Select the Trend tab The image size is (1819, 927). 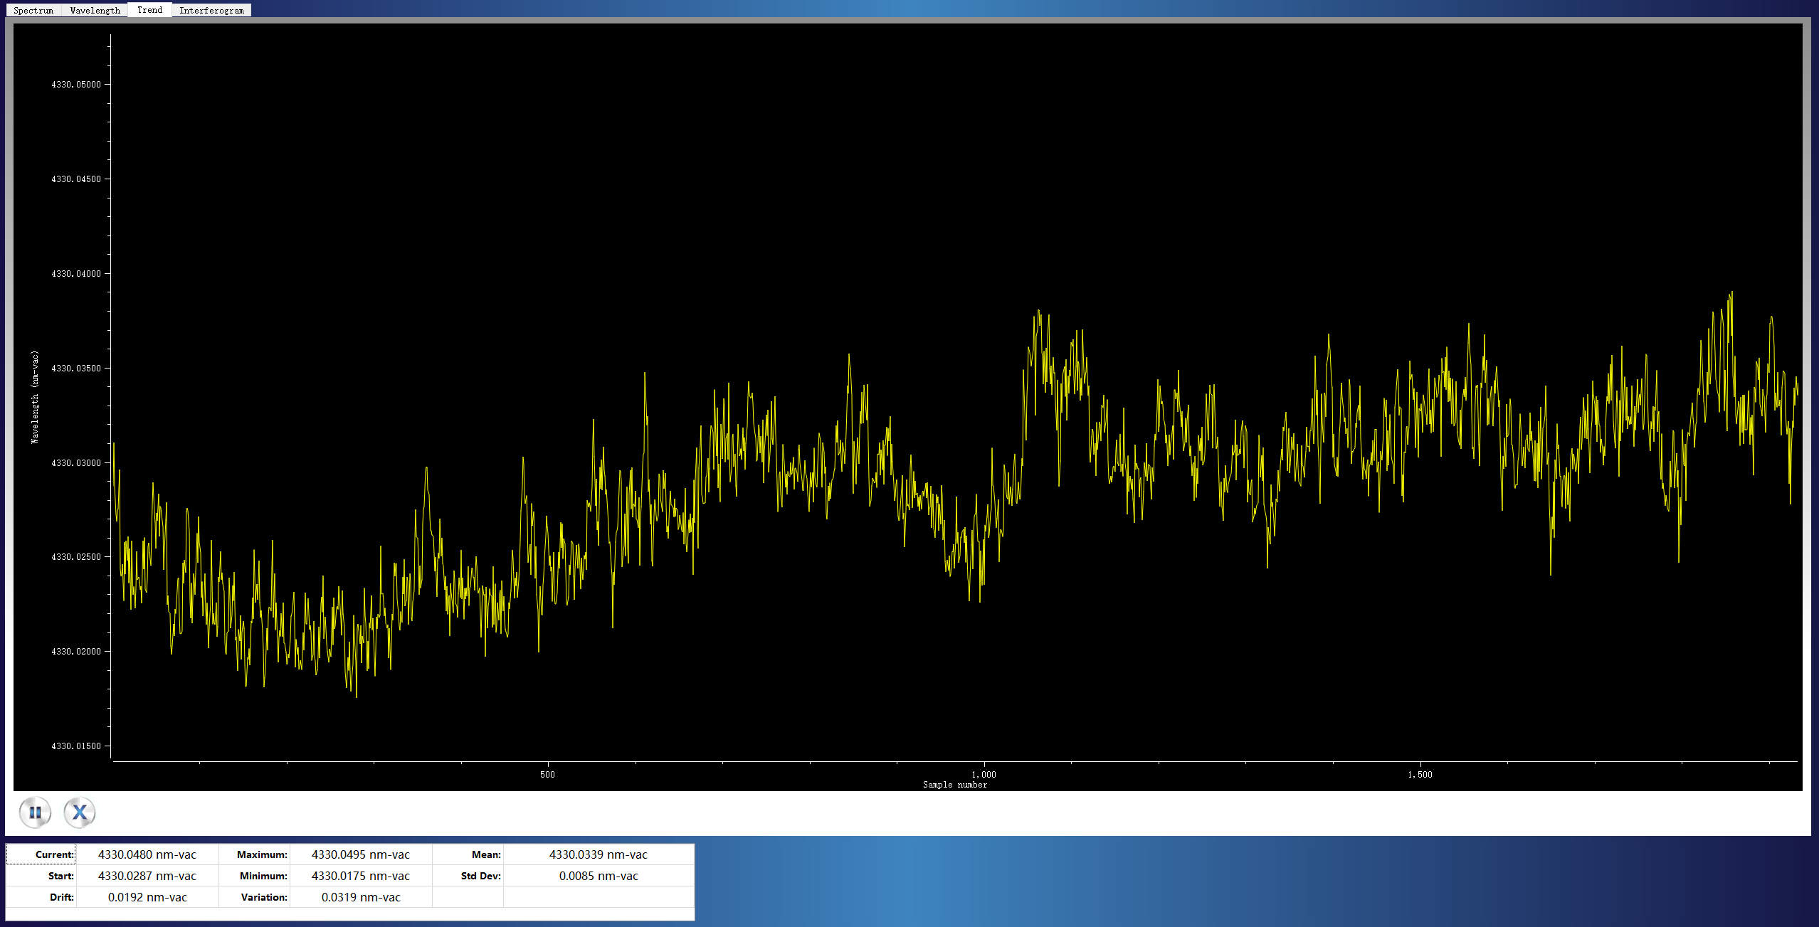[x=149, y=9]
